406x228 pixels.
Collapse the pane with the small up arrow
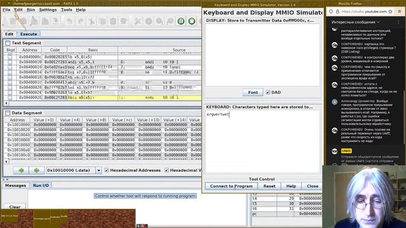[x=4, y=180]
